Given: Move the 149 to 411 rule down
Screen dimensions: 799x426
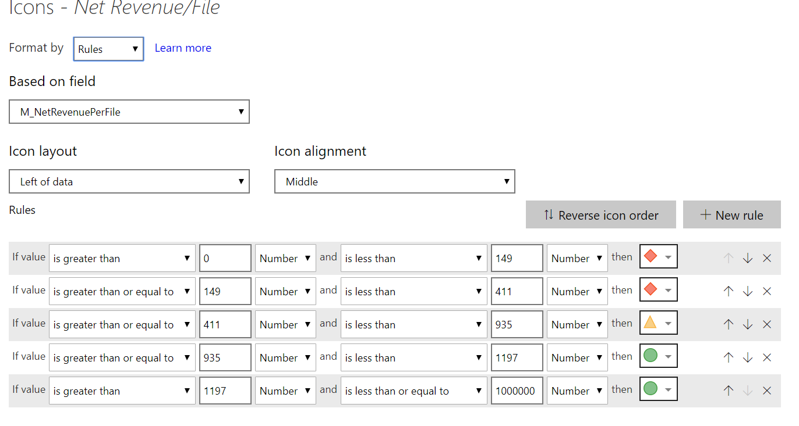Looking at the screenshot, I should point(748,291).
